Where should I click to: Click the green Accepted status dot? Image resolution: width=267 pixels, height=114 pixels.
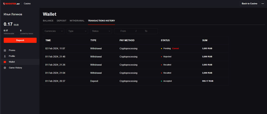pyautogui.click(x=162, y=81)
